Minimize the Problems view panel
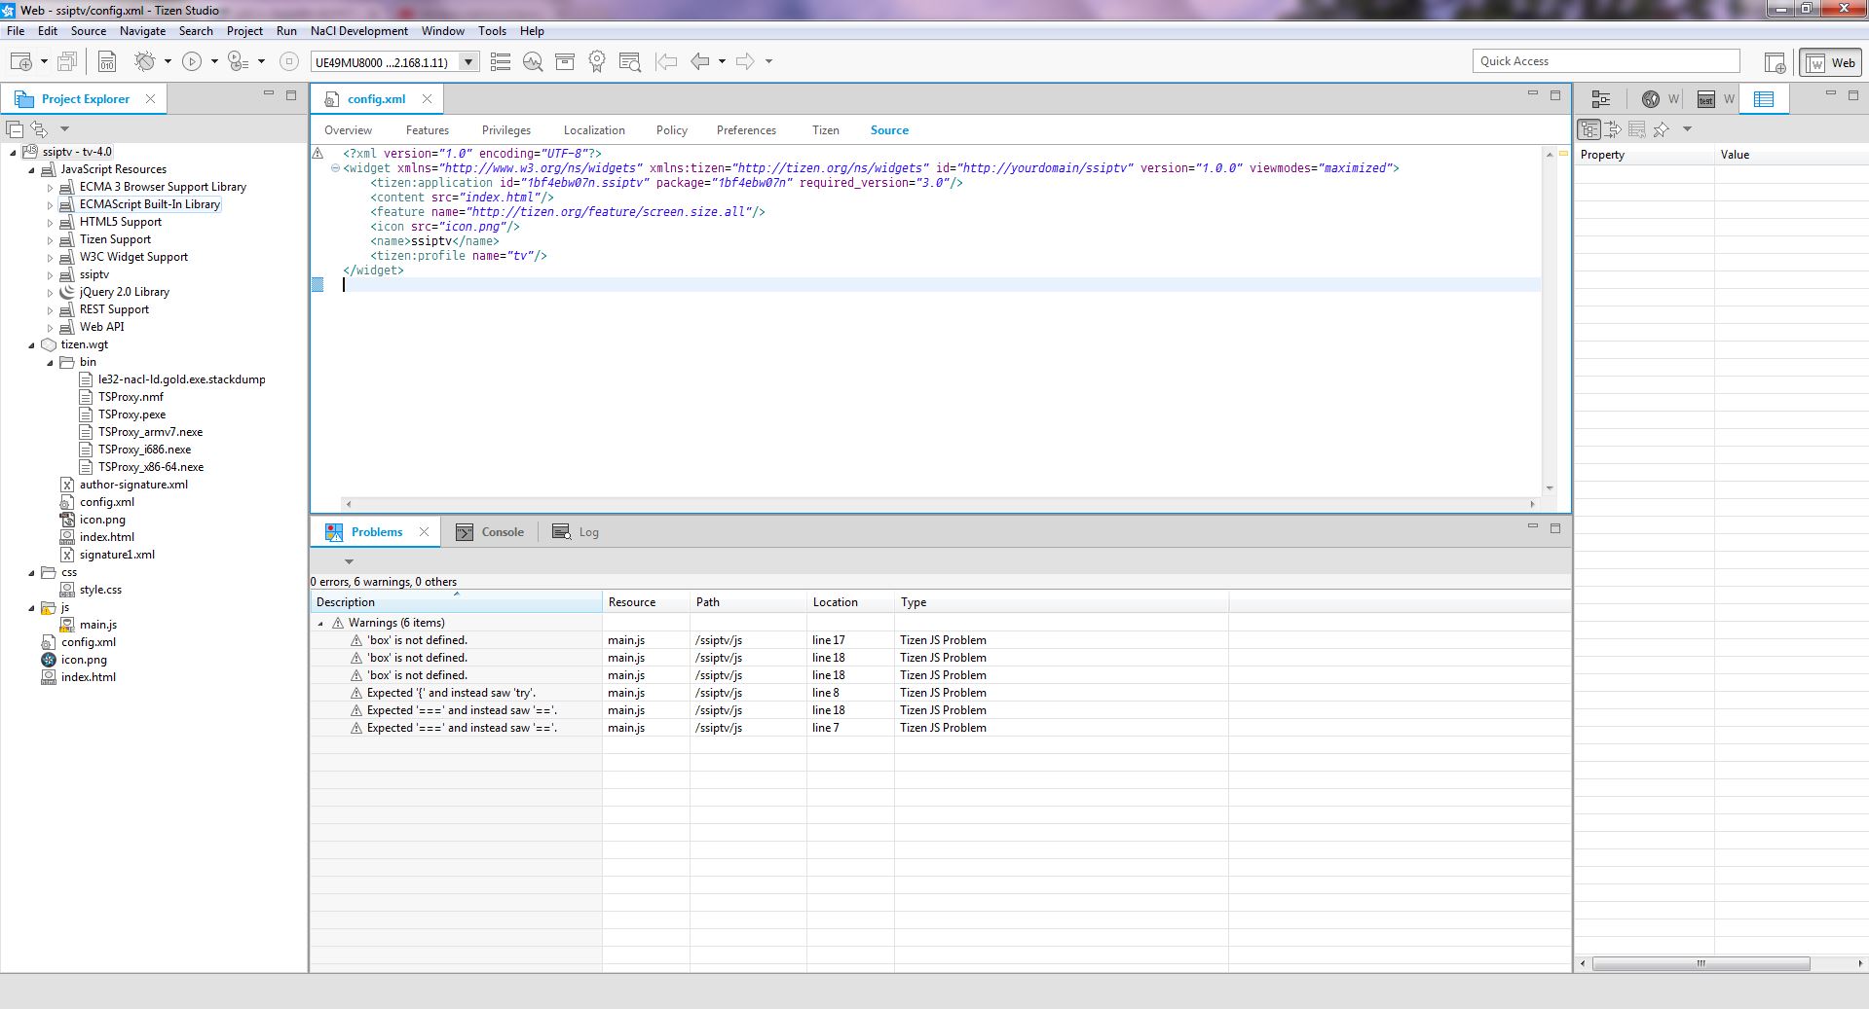Viewport: 1869px width, 1009px height. [x=1532, y=526]
